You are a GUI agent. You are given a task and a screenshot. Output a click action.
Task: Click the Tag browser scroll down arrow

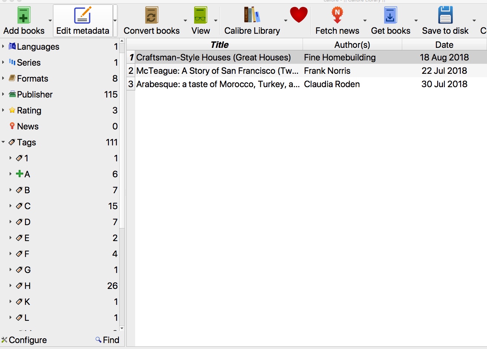click(122, 328)
